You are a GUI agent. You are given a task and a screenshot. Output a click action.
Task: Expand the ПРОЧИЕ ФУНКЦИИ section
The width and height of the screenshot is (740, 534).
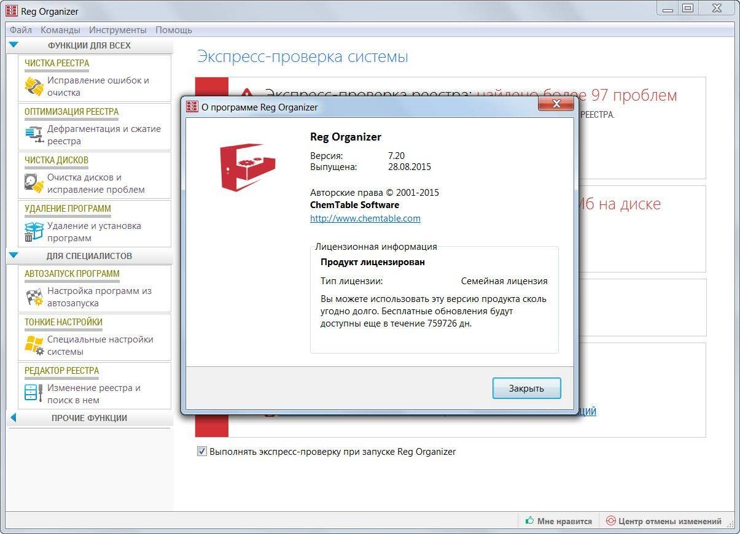[14, 418]
